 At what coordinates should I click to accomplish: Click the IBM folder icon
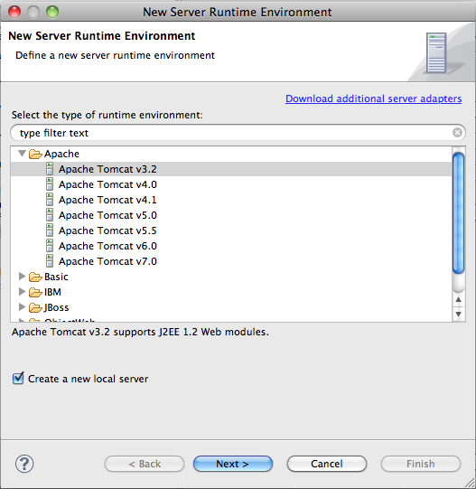point(35,292)
